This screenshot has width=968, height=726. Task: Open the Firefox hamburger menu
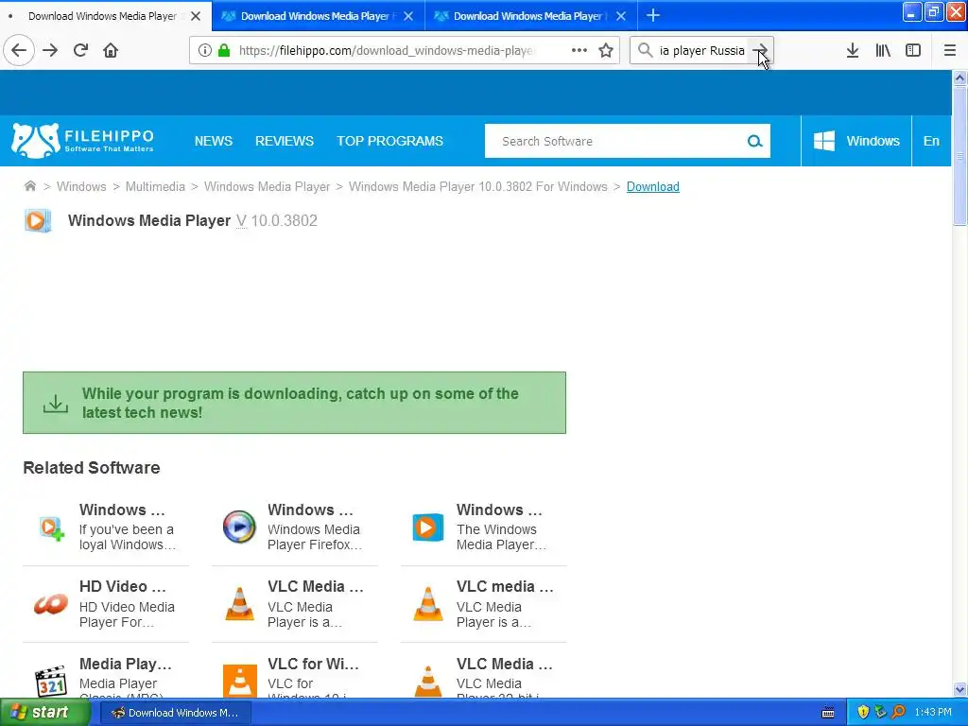949,50
